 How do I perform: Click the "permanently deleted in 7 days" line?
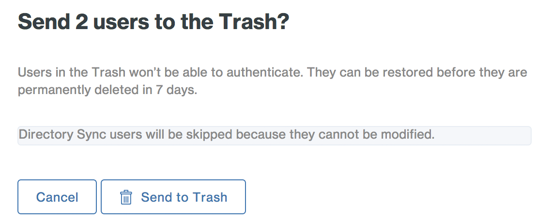[107, 91]
